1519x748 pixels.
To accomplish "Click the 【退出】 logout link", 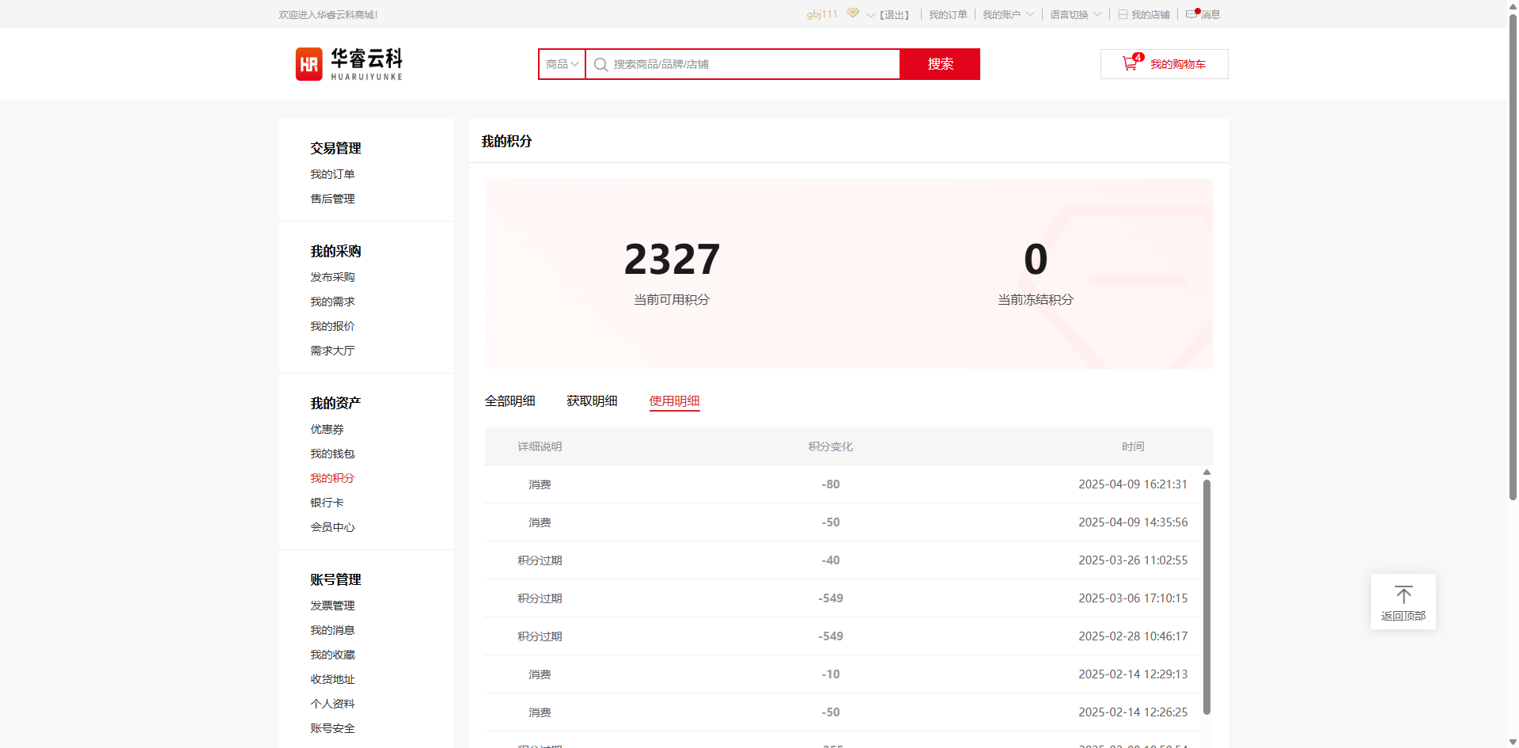I will (x=895, y=15).
